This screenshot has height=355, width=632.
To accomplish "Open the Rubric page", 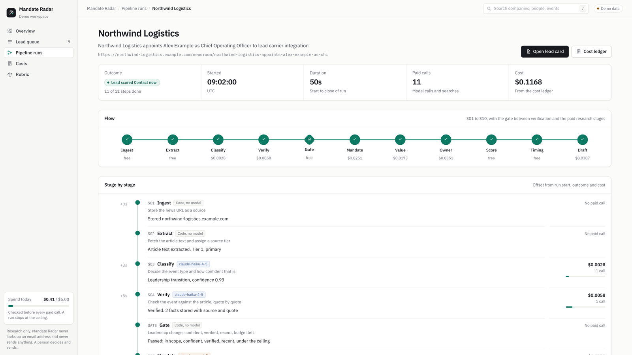I will 39,74.
